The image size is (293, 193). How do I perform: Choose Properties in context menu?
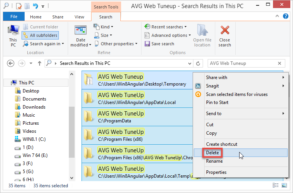coord(241,172)
